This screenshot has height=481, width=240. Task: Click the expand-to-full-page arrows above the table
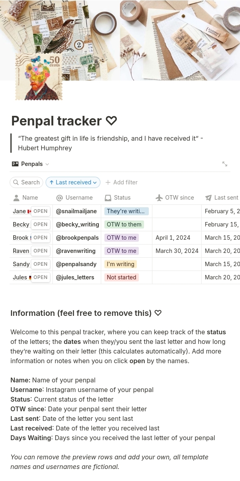(225, 164)
